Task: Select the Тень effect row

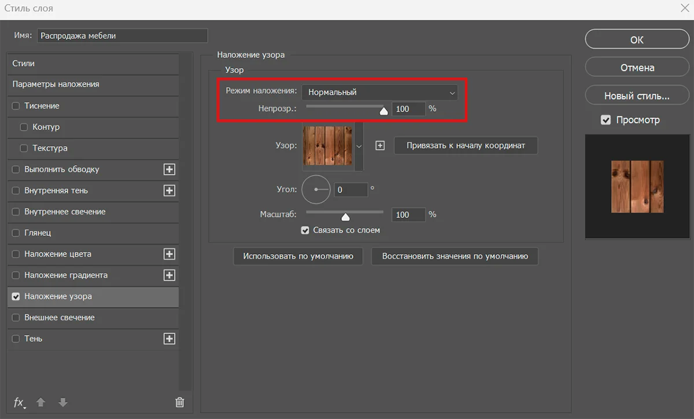Action: 94,339
